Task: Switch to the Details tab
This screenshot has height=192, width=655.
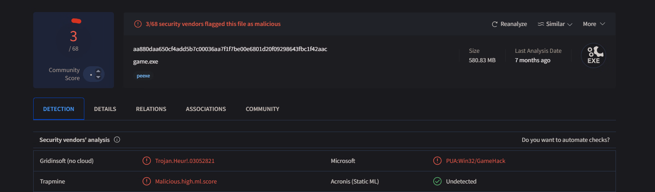Action: click(x=105, y=109)
